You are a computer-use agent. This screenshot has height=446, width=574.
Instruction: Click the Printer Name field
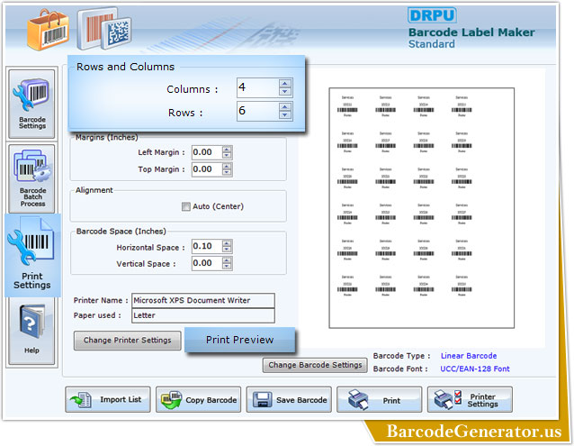click(x=203, y=300)
